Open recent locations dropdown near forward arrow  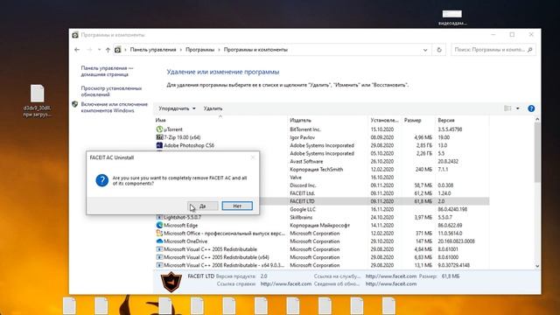pos(99,50)
